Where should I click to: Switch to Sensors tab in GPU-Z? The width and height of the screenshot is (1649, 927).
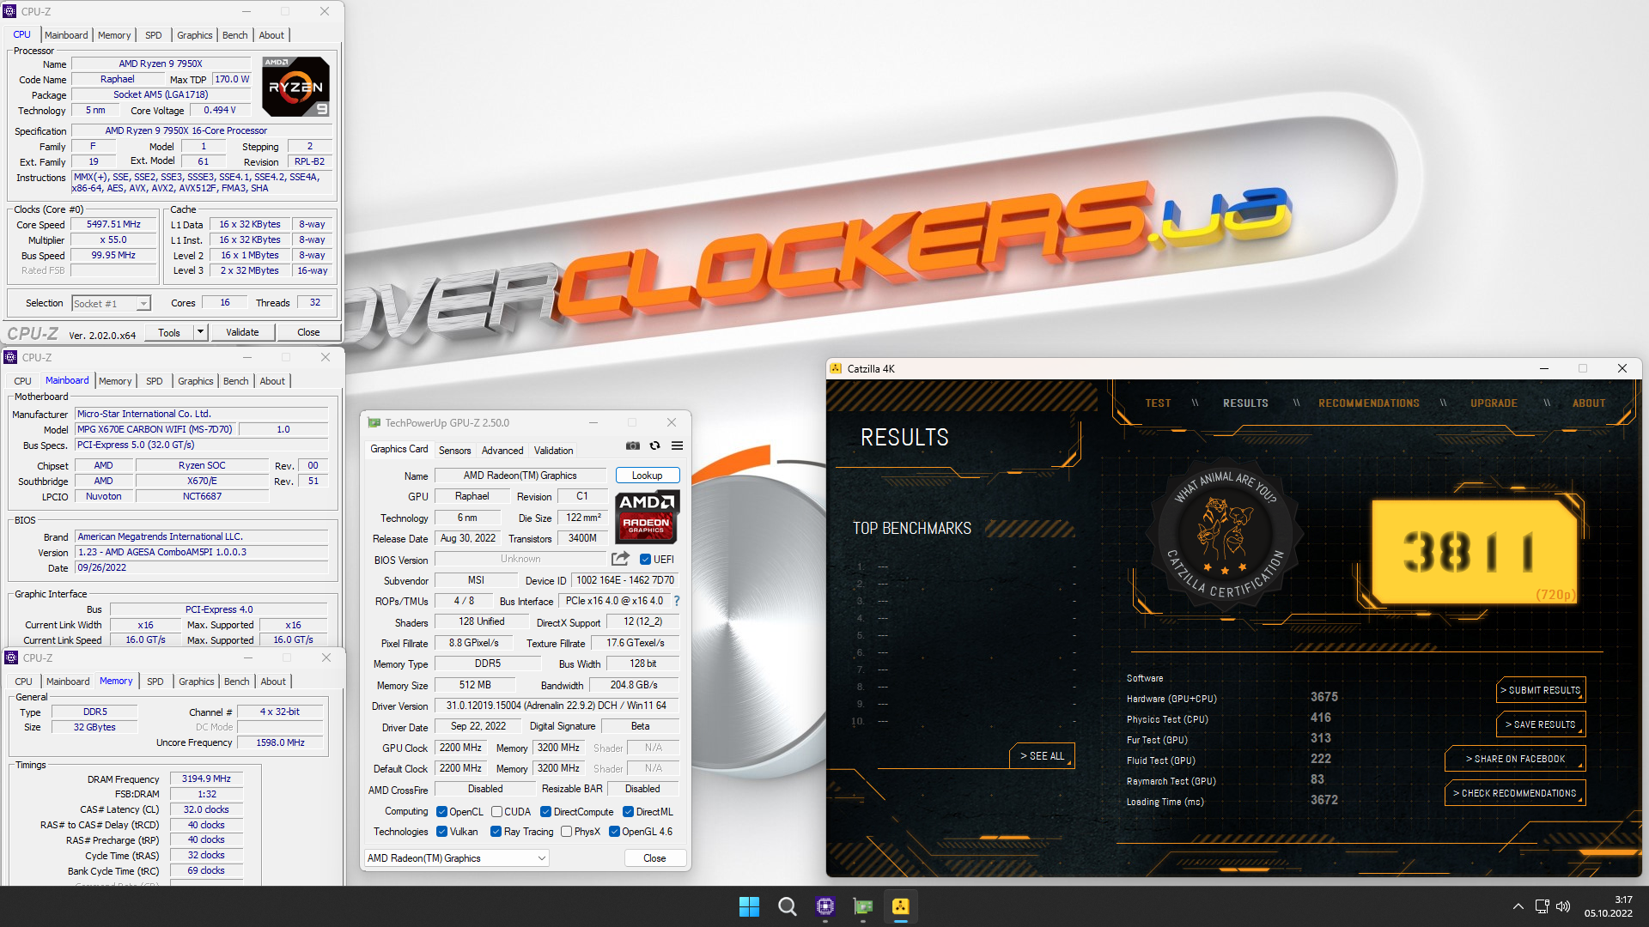(454, 450)
